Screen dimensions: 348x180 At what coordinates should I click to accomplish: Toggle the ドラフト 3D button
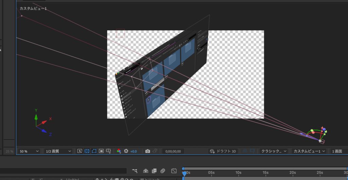(x=223, y=151)
